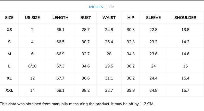Image resolution: width=204 pixels, height=111 pixels.
Task: Click the BUST column header
Action: (86, 18)
